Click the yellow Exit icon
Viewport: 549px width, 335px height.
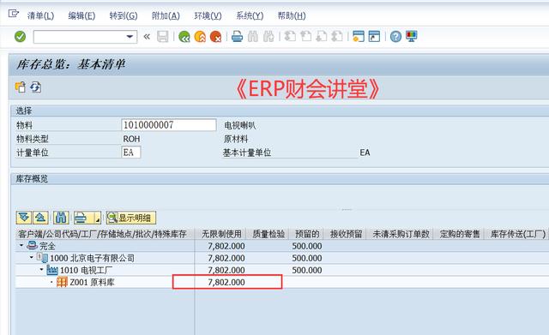[200, 36]
